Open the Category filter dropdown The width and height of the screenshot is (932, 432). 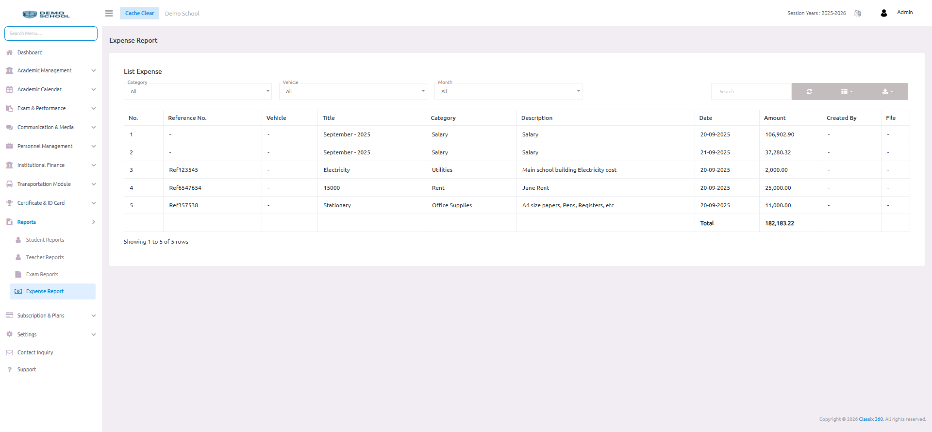(198, 91)
